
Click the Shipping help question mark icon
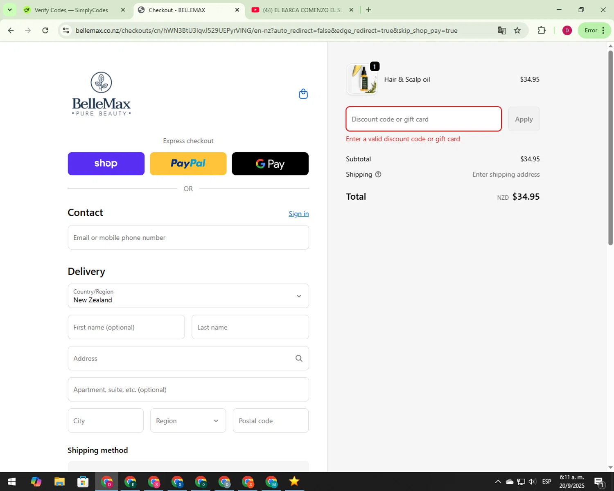point(378,174)
